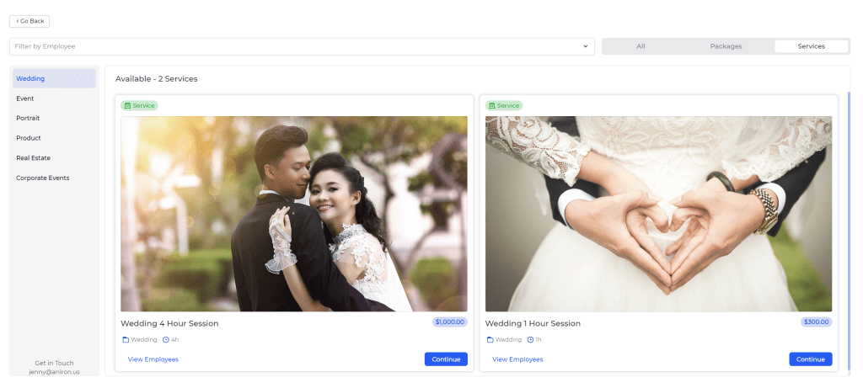Switch to the Packages tab
The width and height of the screenshot is (863, 388).
coord(726,46)
